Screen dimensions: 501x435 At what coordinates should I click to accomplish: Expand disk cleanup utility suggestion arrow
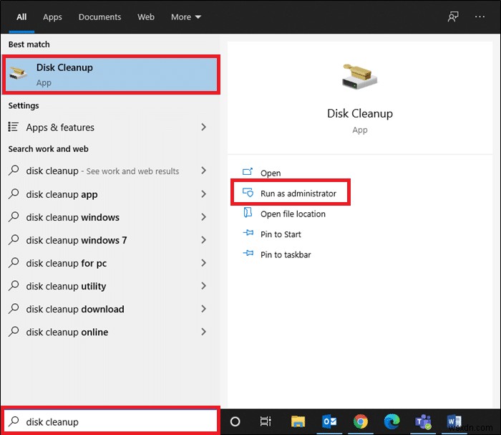tap(203, 286)
